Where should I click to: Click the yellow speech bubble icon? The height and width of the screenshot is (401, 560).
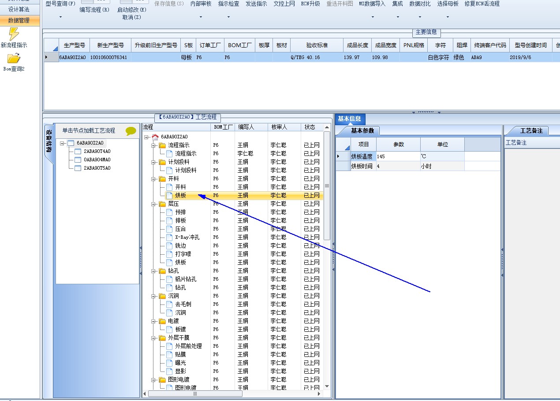pos(131,131)
